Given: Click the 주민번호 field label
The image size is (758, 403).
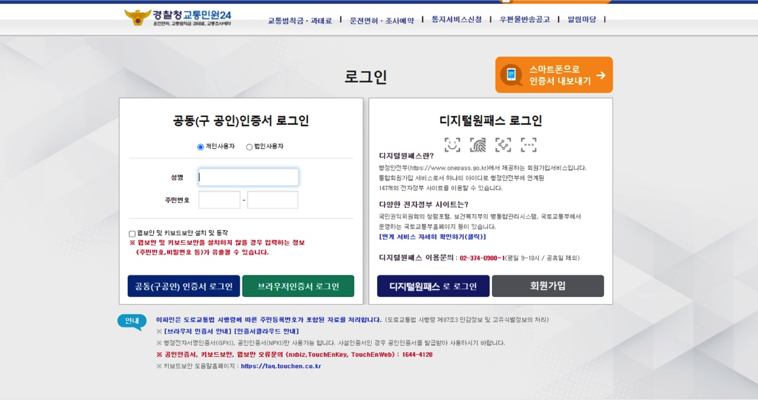Looking at the screenshot, I should click(x=177, y=200).
